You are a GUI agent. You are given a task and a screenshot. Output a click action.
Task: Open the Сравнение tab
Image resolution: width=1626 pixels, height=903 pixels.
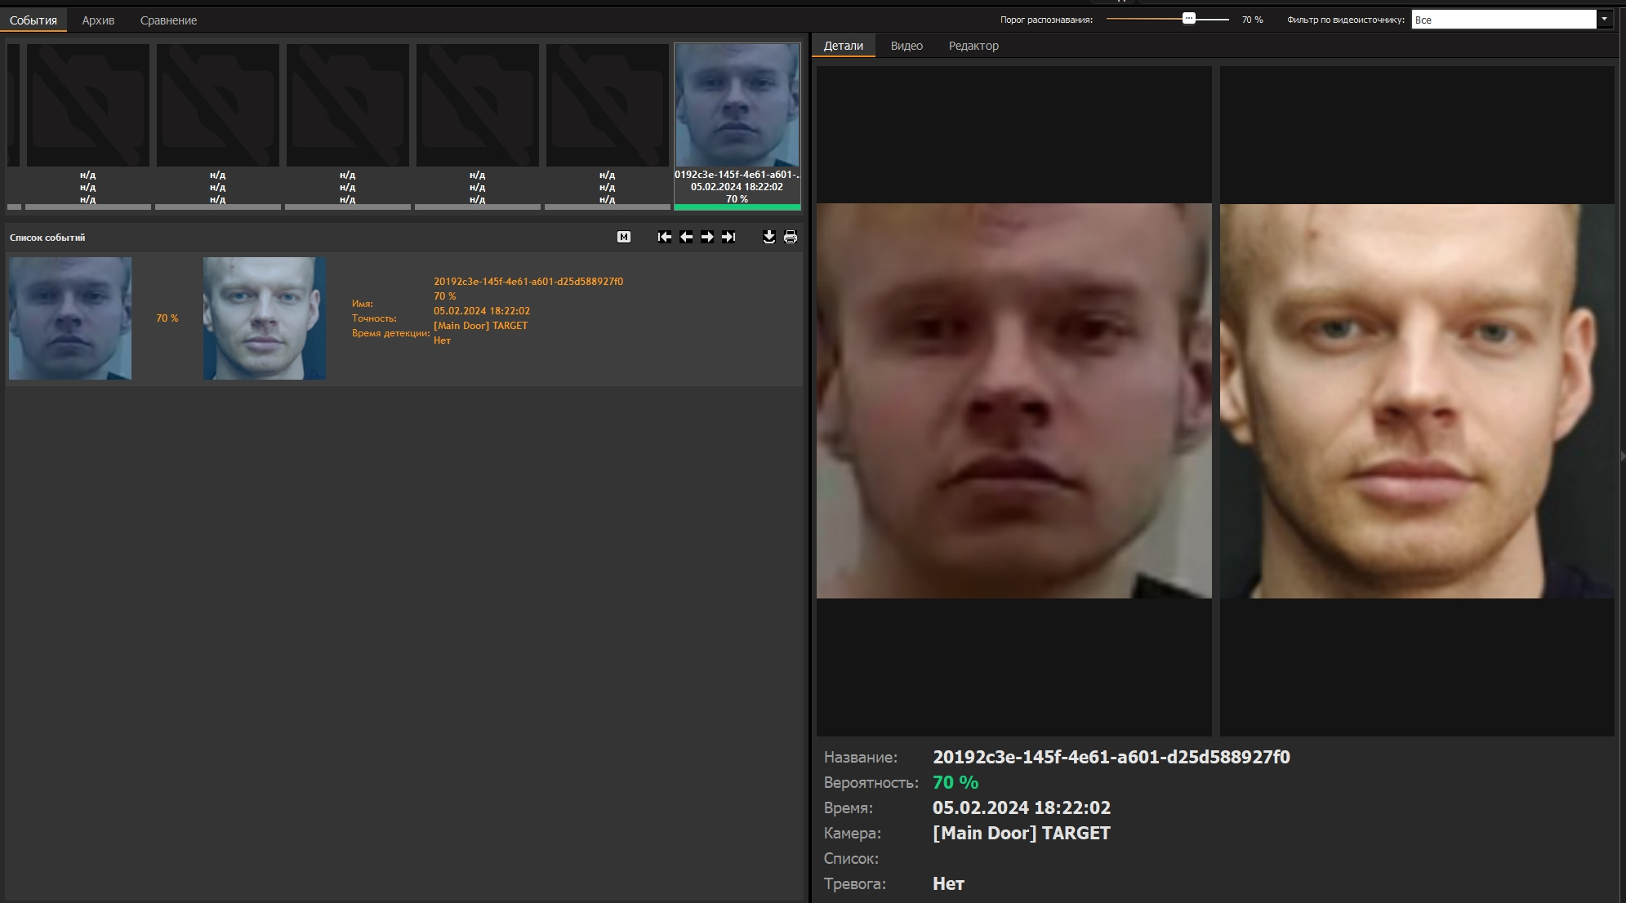(x=168, y=20)
